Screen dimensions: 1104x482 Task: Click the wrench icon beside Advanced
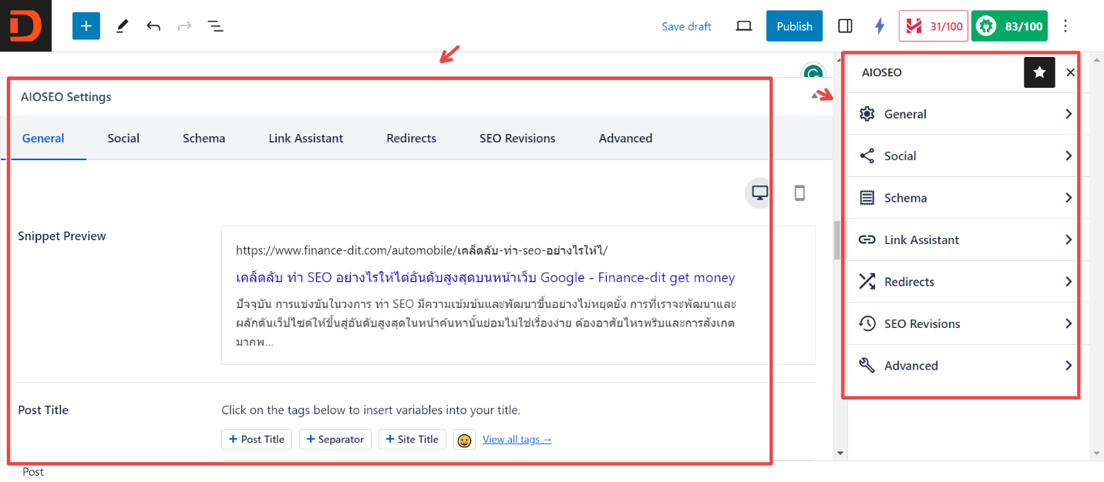867,366
